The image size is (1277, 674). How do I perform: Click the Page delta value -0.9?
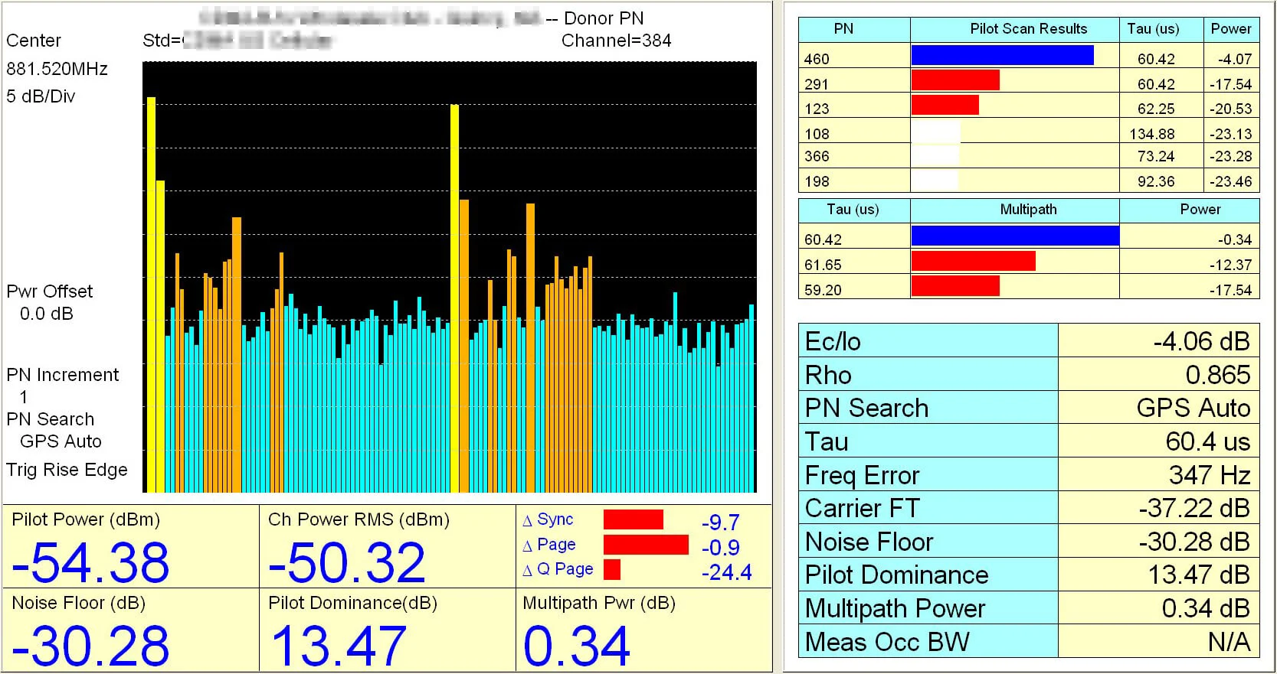pyautogui.click(x=721, y=548)
